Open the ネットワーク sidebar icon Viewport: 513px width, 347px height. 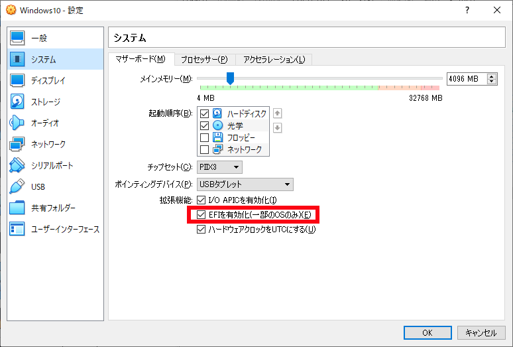tap(17, 144)
